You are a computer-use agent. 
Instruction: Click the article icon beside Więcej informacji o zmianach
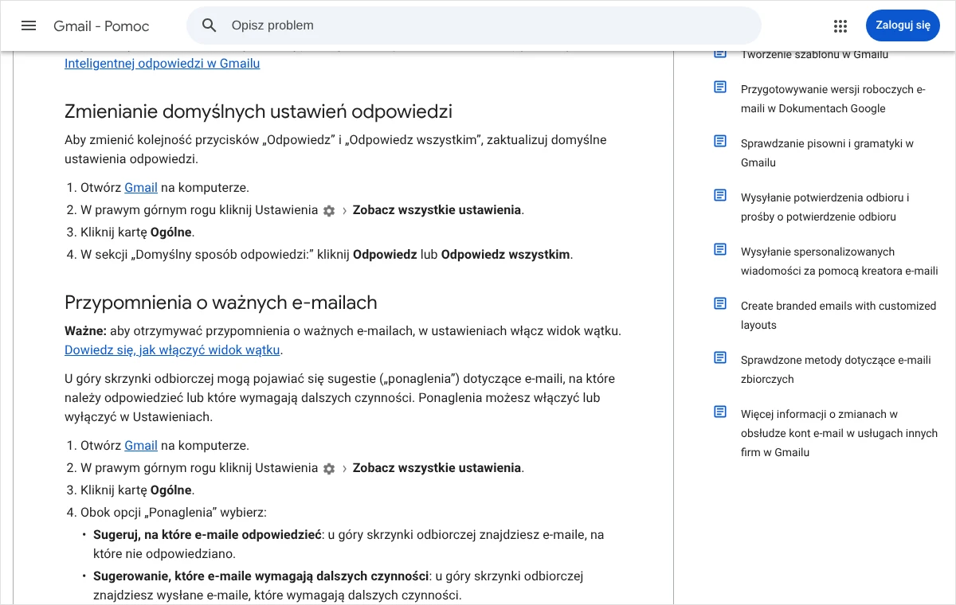coord(720,412)
